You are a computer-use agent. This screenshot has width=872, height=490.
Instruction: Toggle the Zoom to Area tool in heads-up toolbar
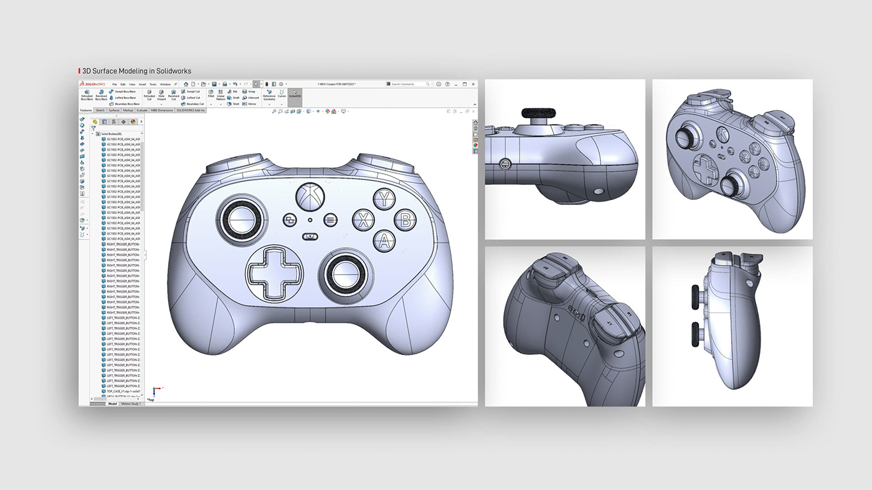pyautogui.click(x=280, y=111)
